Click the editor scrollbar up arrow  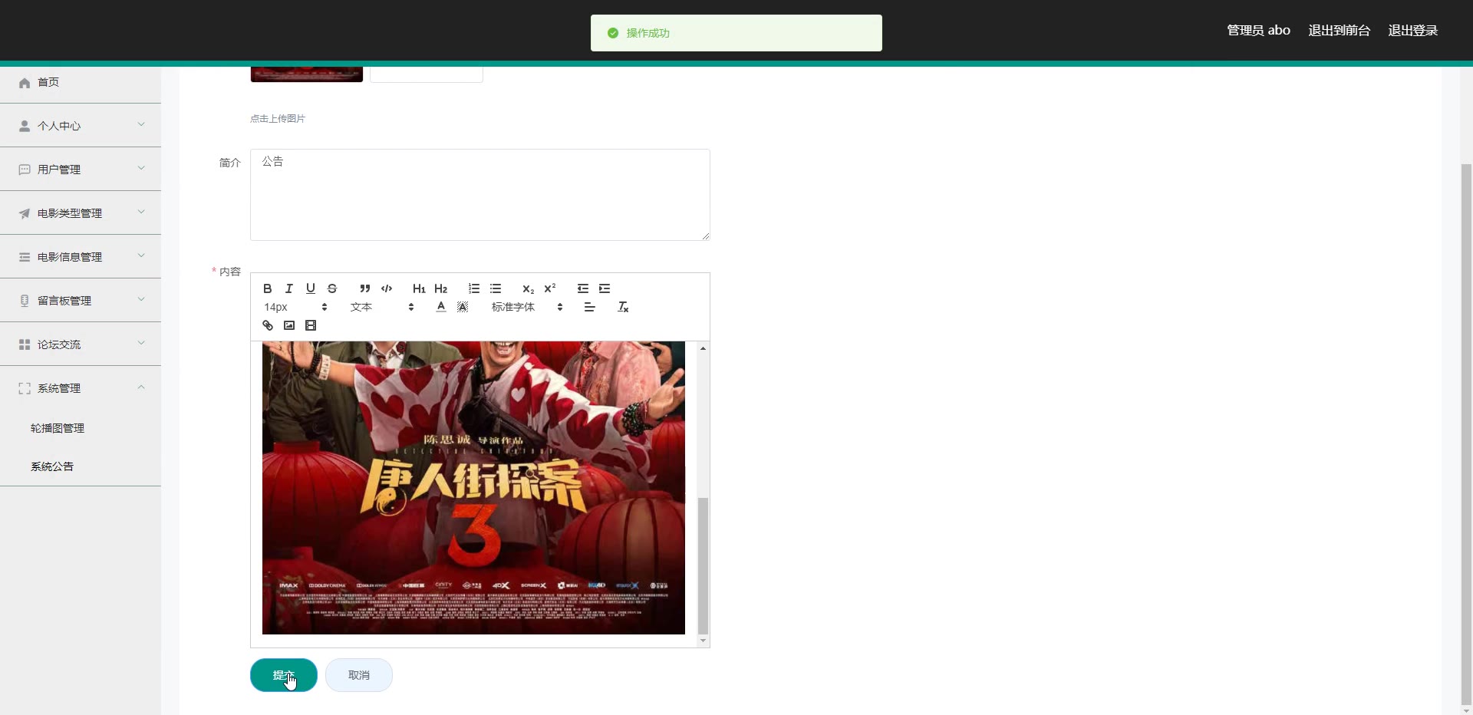703,348
